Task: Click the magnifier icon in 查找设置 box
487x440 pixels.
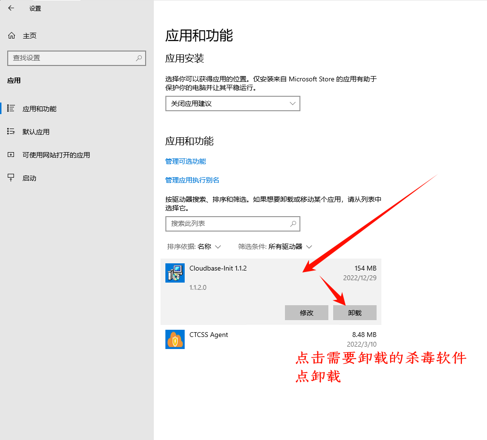Action: click(x=139, y=58)
